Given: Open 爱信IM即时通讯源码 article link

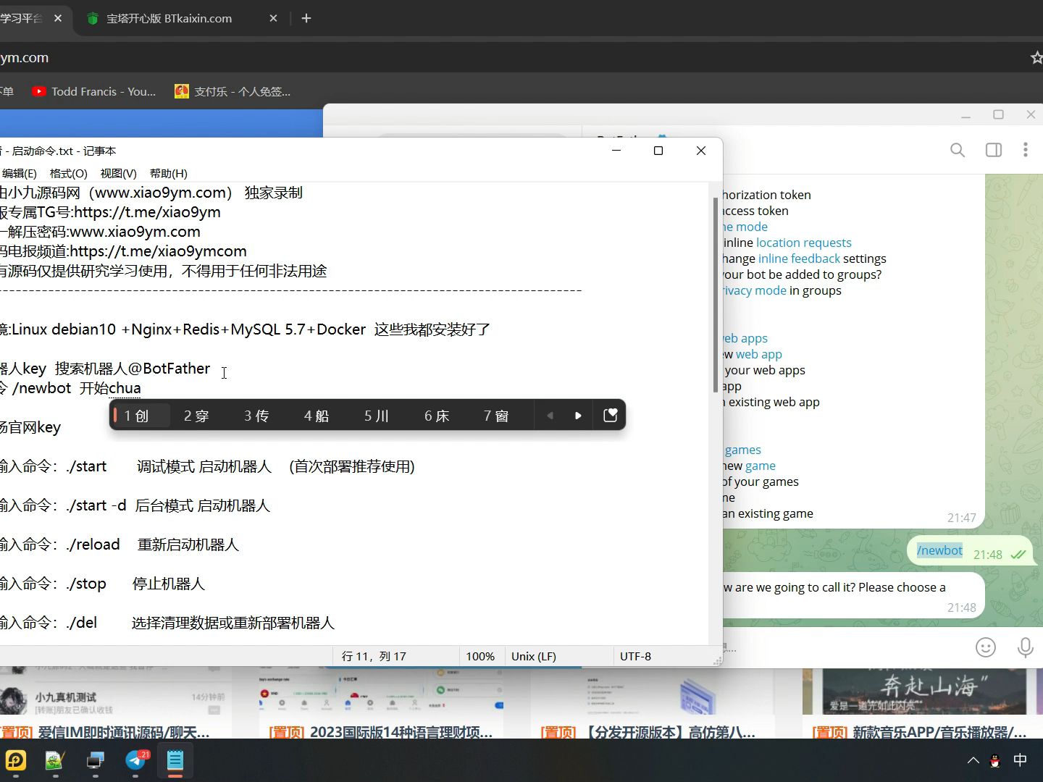Looking at the screenshot, I should tap(105, 732).
